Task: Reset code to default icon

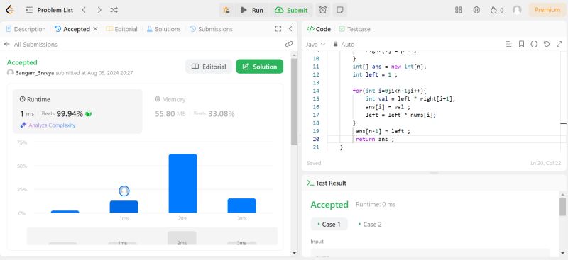Action: tap(547, 44)
